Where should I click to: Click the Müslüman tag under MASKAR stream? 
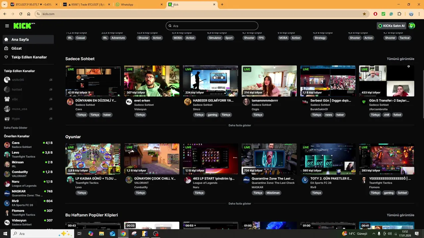coord(273,193)
